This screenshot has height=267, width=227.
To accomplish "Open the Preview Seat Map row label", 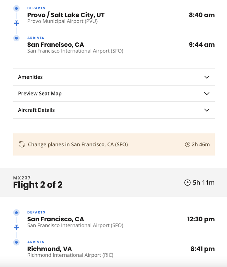I will click(40, 93).
